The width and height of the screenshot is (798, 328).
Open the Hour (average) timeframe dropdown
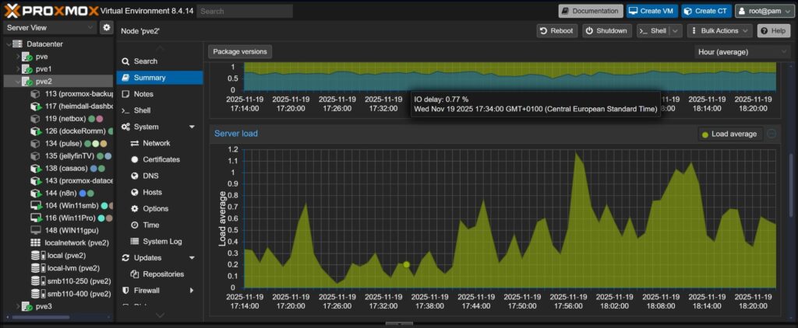(742, 52)
